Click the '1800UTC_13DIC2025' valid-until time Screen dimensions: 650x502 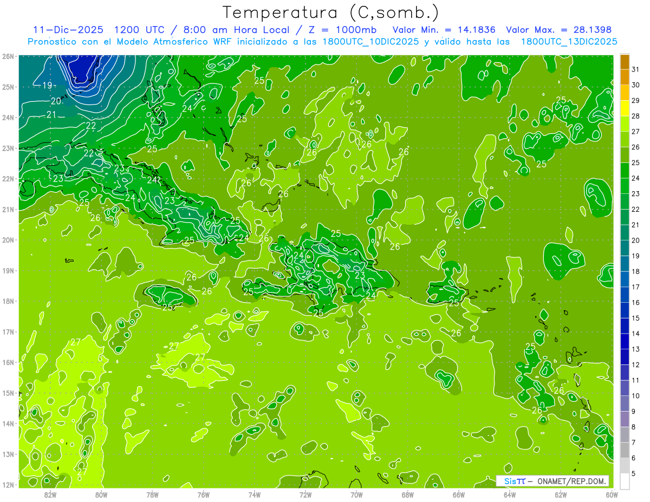(569, 42)
